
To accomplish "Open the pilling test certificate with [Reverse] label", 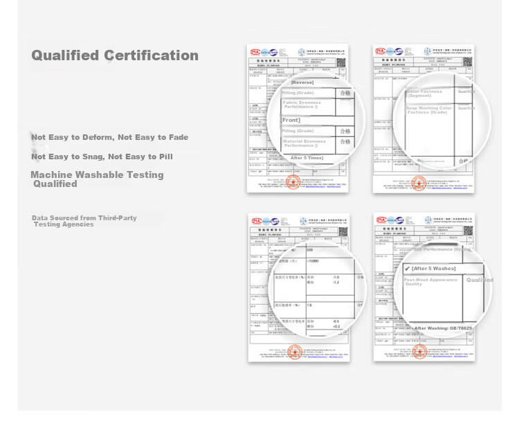I will 298,118.
